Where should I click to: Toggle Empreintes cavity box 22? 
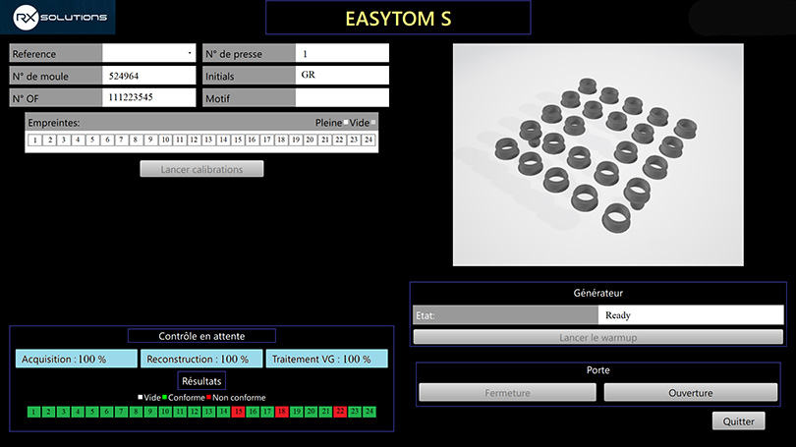click(339, 140)
